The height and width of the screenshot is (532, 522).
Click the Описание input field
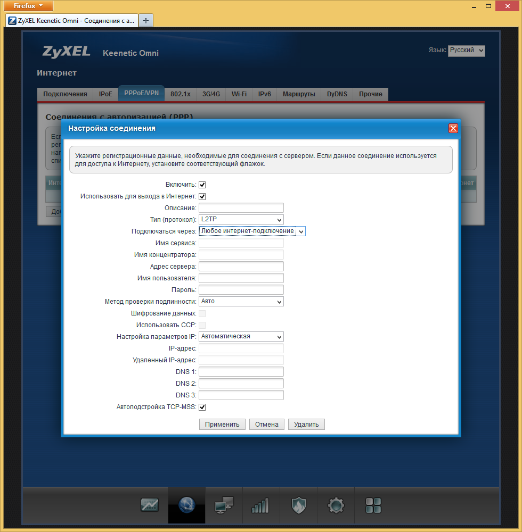[241, 207]
